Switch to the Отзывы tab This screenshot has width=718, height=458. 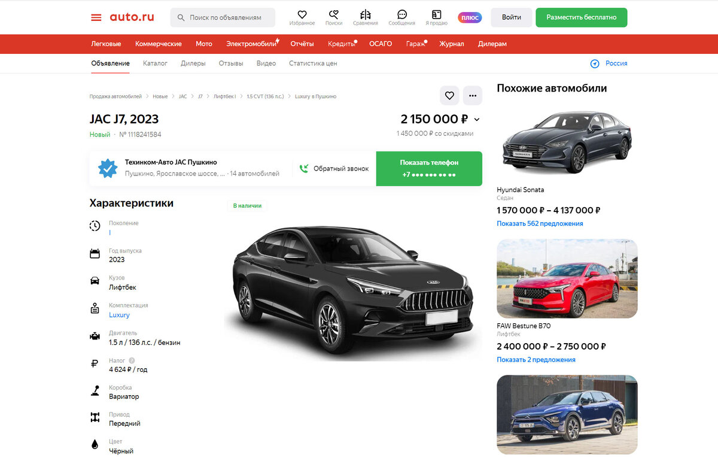coord(231,63)
